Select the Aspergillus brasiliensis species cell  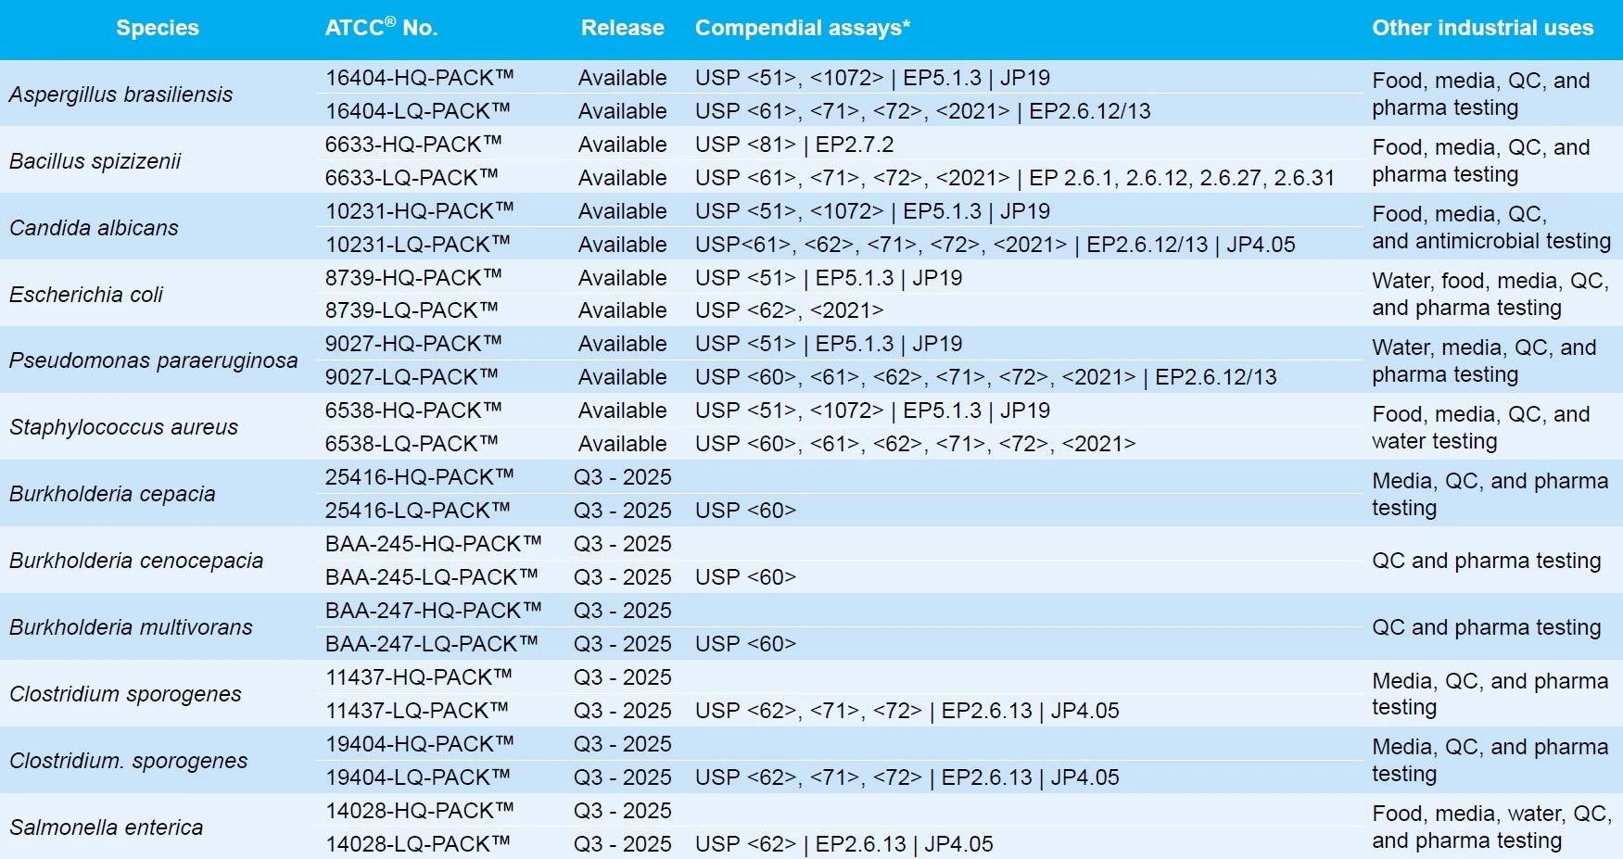[x=121, y=95]
